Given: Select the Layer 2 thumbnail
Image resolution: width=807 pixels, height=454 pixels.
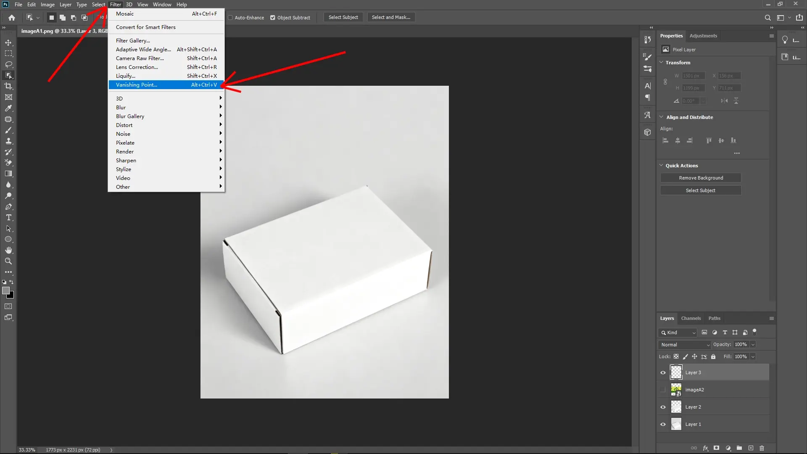Looking at the screenshot, I should tap(676, 406).
